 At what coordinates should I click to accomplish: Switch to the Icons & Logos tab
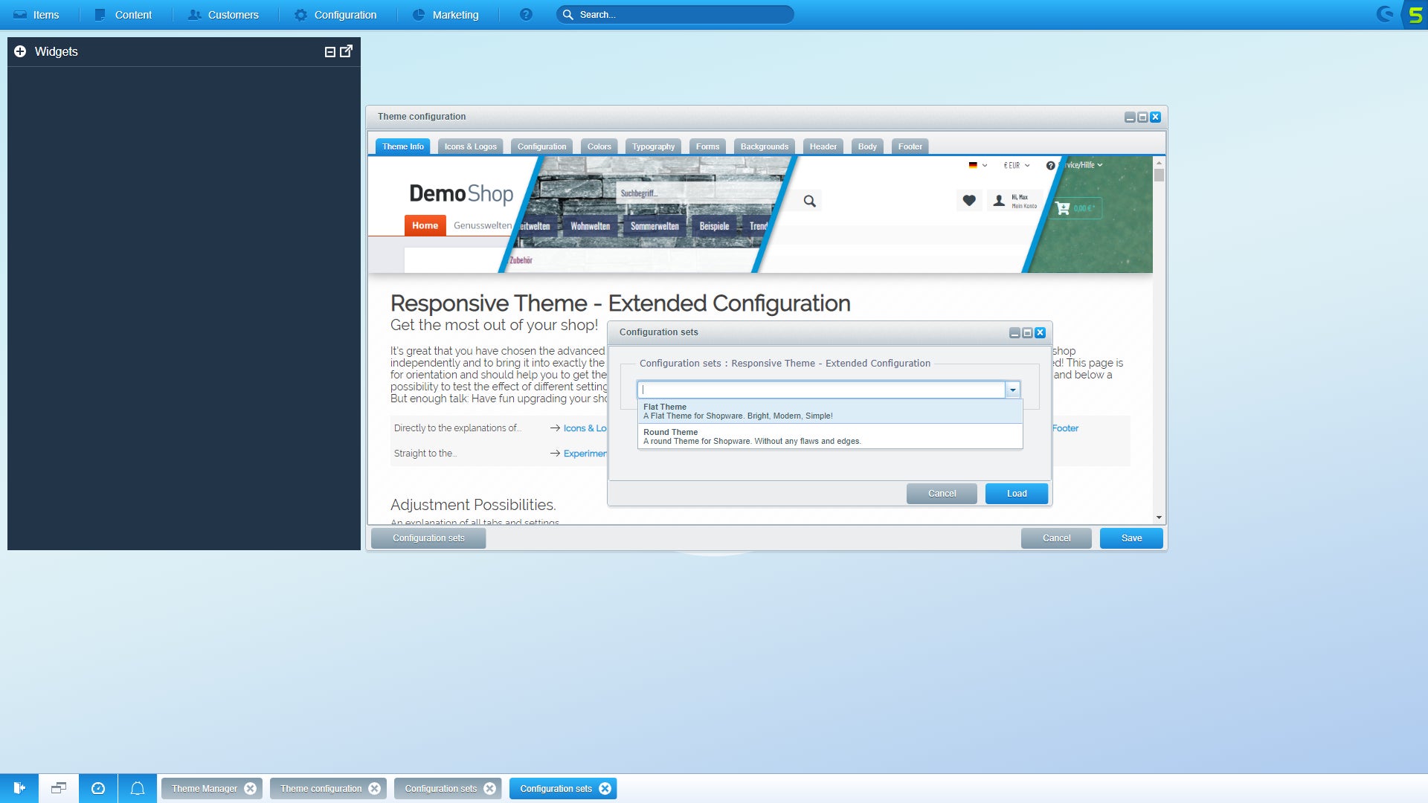470,146
